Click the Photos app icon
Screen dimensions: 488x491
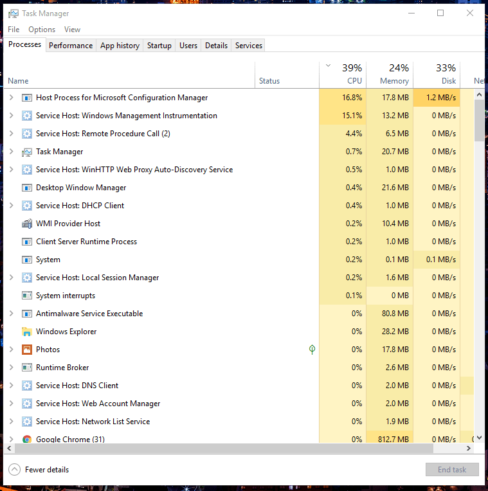click(27, 350)
